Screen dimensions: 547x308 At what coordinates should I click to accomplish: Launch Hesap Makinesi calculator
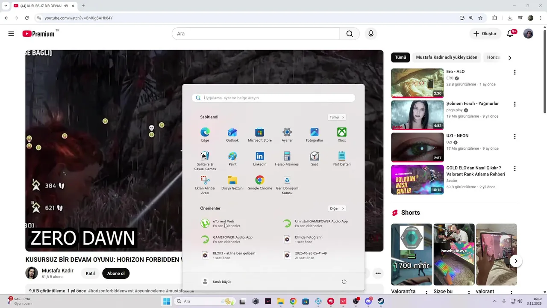pos(287,158)
